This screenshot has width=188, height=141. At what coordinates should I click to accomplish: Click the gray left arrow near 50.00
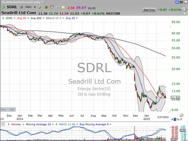(170, 27)
